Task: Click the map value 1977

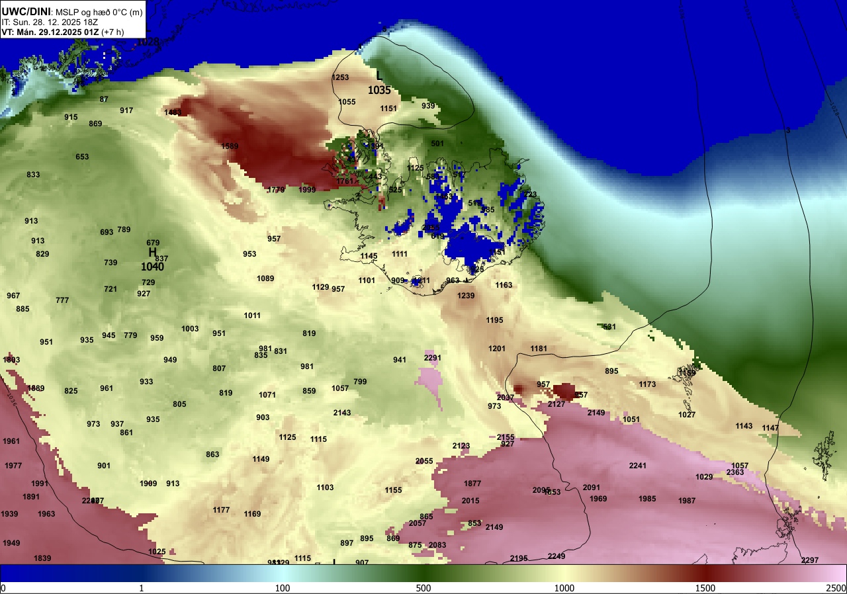Action: pyautogui.click(x=13, y=466)
